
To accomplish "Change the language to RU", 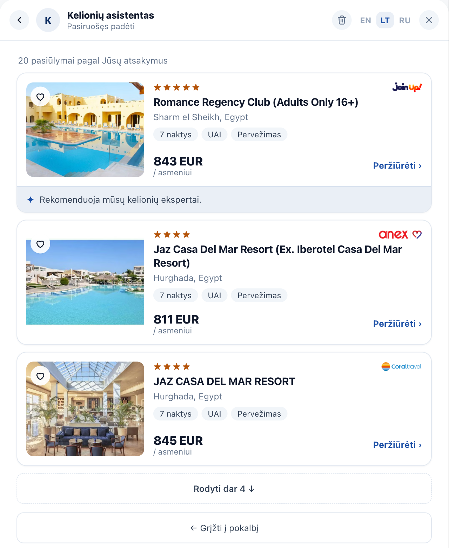I will [405, 20].
